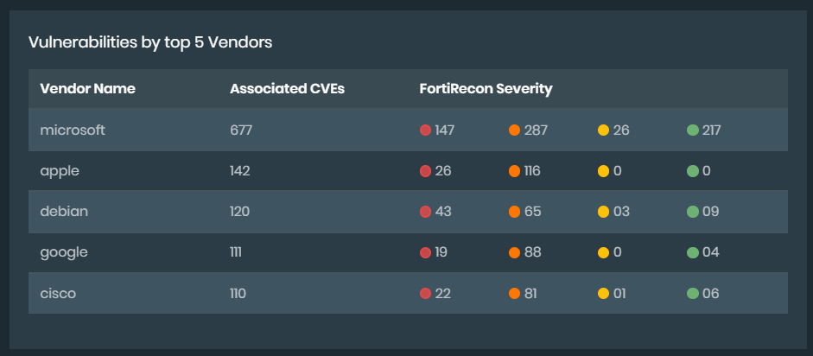This screenshot has width=813, height=356.
Task: Open the microsoft vendor row
Action: pos(73,130)
